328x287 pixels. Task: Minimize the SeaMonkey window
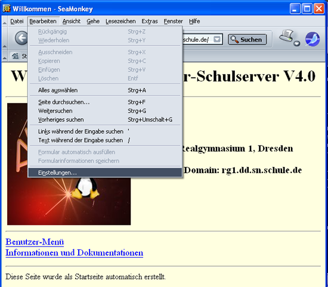coord(295,9)
